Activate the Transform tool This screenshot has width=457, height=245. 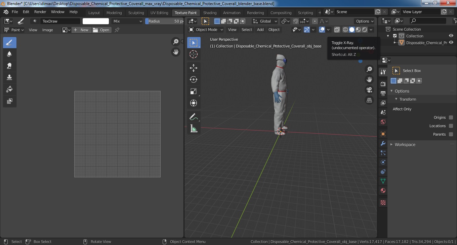pyautogui.click(x=194, y=103)
